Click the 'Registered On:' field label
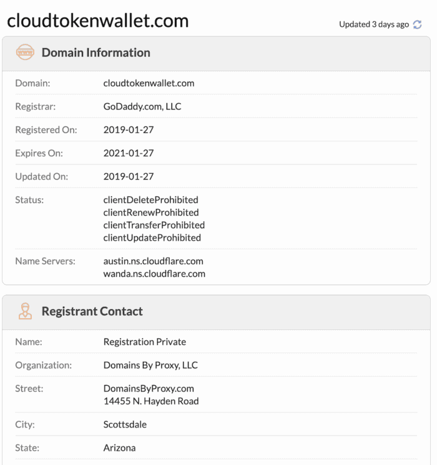This screenshot has height=465, width=437. [46, 130]
